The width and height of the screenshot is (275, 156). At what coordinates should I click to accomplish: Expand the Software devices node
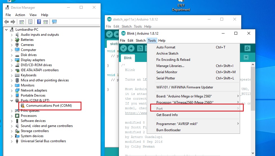point(12,121)
